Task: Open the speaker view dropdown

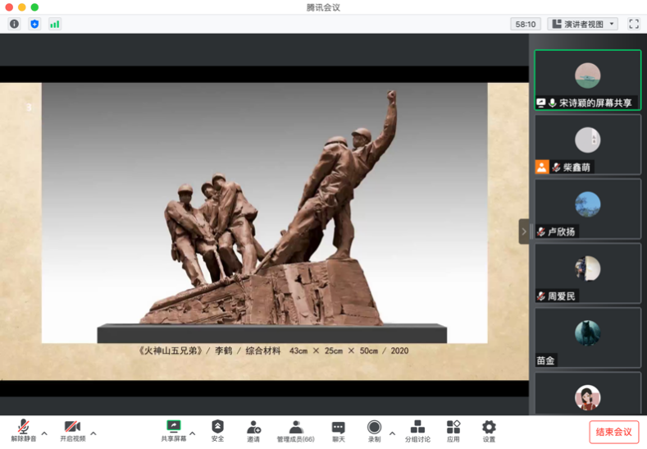Action: point(583,24)
